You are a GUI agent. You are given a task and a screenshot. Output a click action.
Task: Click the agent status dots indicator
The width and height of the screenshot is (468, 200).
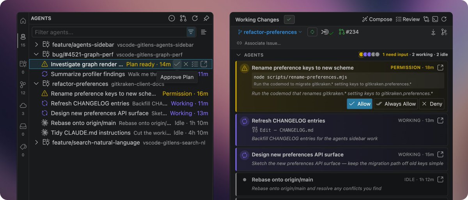click(x=369, y=55)
